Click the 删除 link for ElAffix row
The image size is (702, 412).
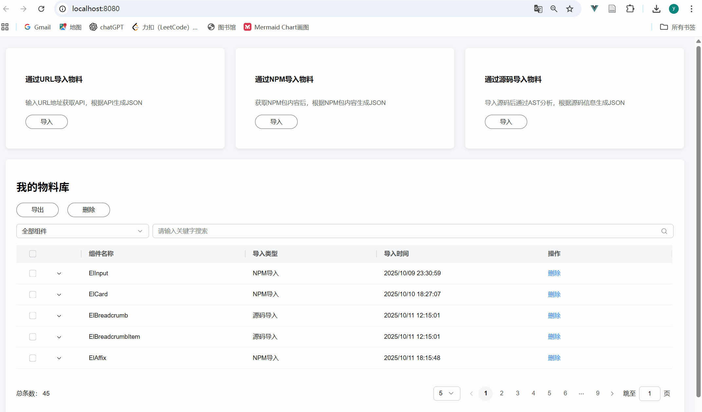click(x=554, y=358)
